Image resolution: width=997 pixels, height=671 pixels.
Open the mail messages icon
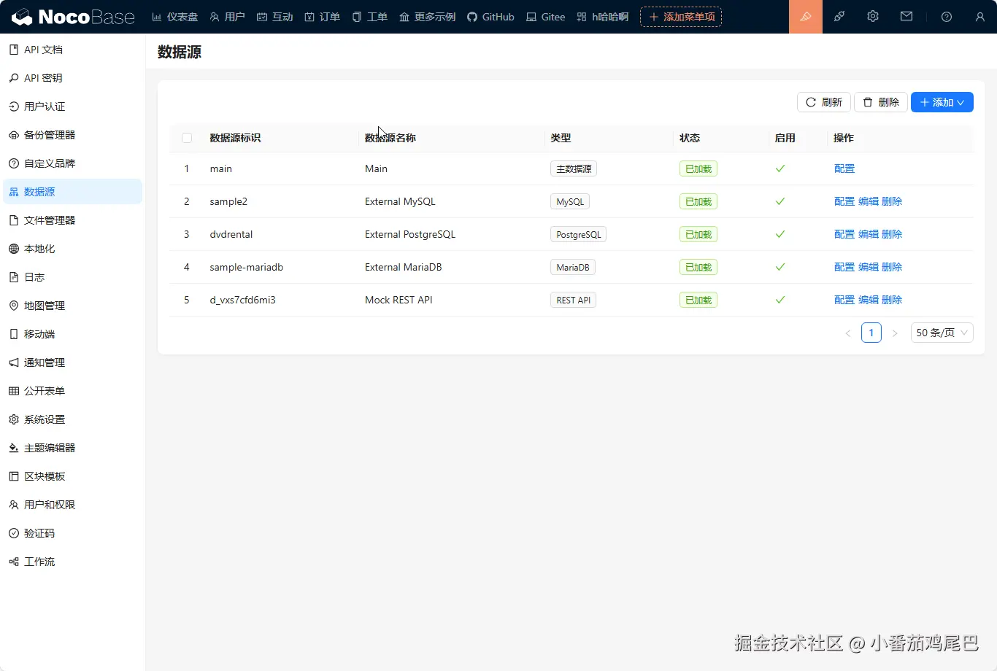point(906,17)
